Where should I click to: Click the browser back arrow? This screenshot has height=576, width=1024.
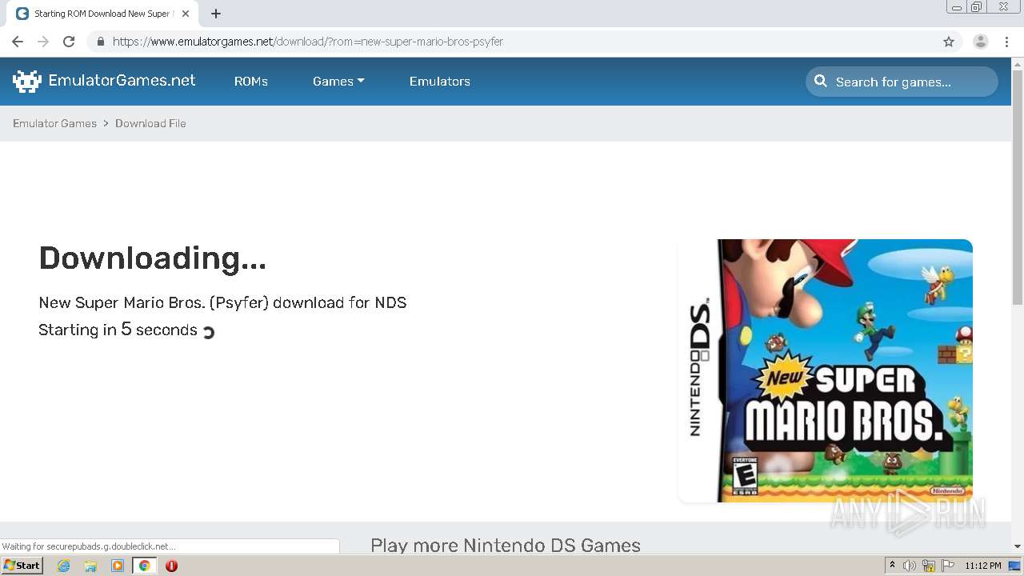coord(18,42)
